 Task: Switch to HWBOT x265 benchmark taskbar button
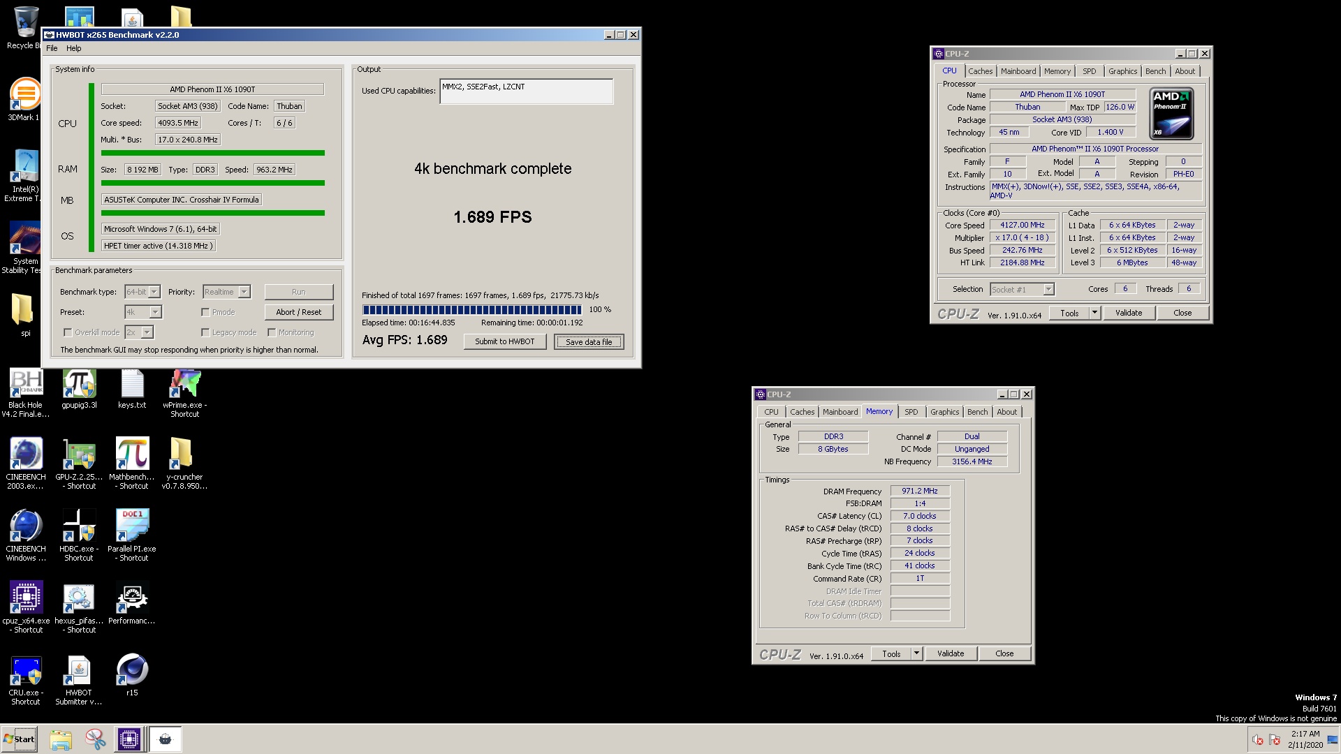pyautogui.click(x=166, y=739)
